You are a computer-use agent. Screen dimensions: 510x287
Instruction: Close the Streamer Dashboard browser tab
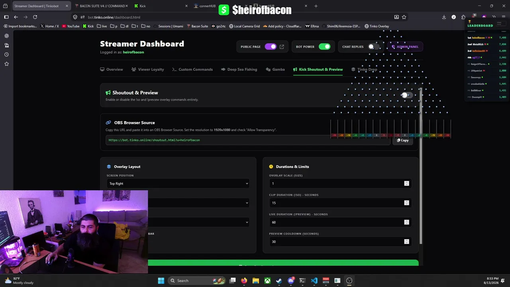[x=67, y=6]
